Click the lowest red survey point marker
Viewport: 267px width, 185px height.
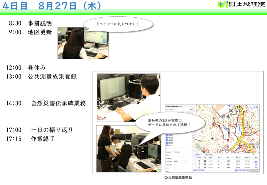tap(228, 140)
